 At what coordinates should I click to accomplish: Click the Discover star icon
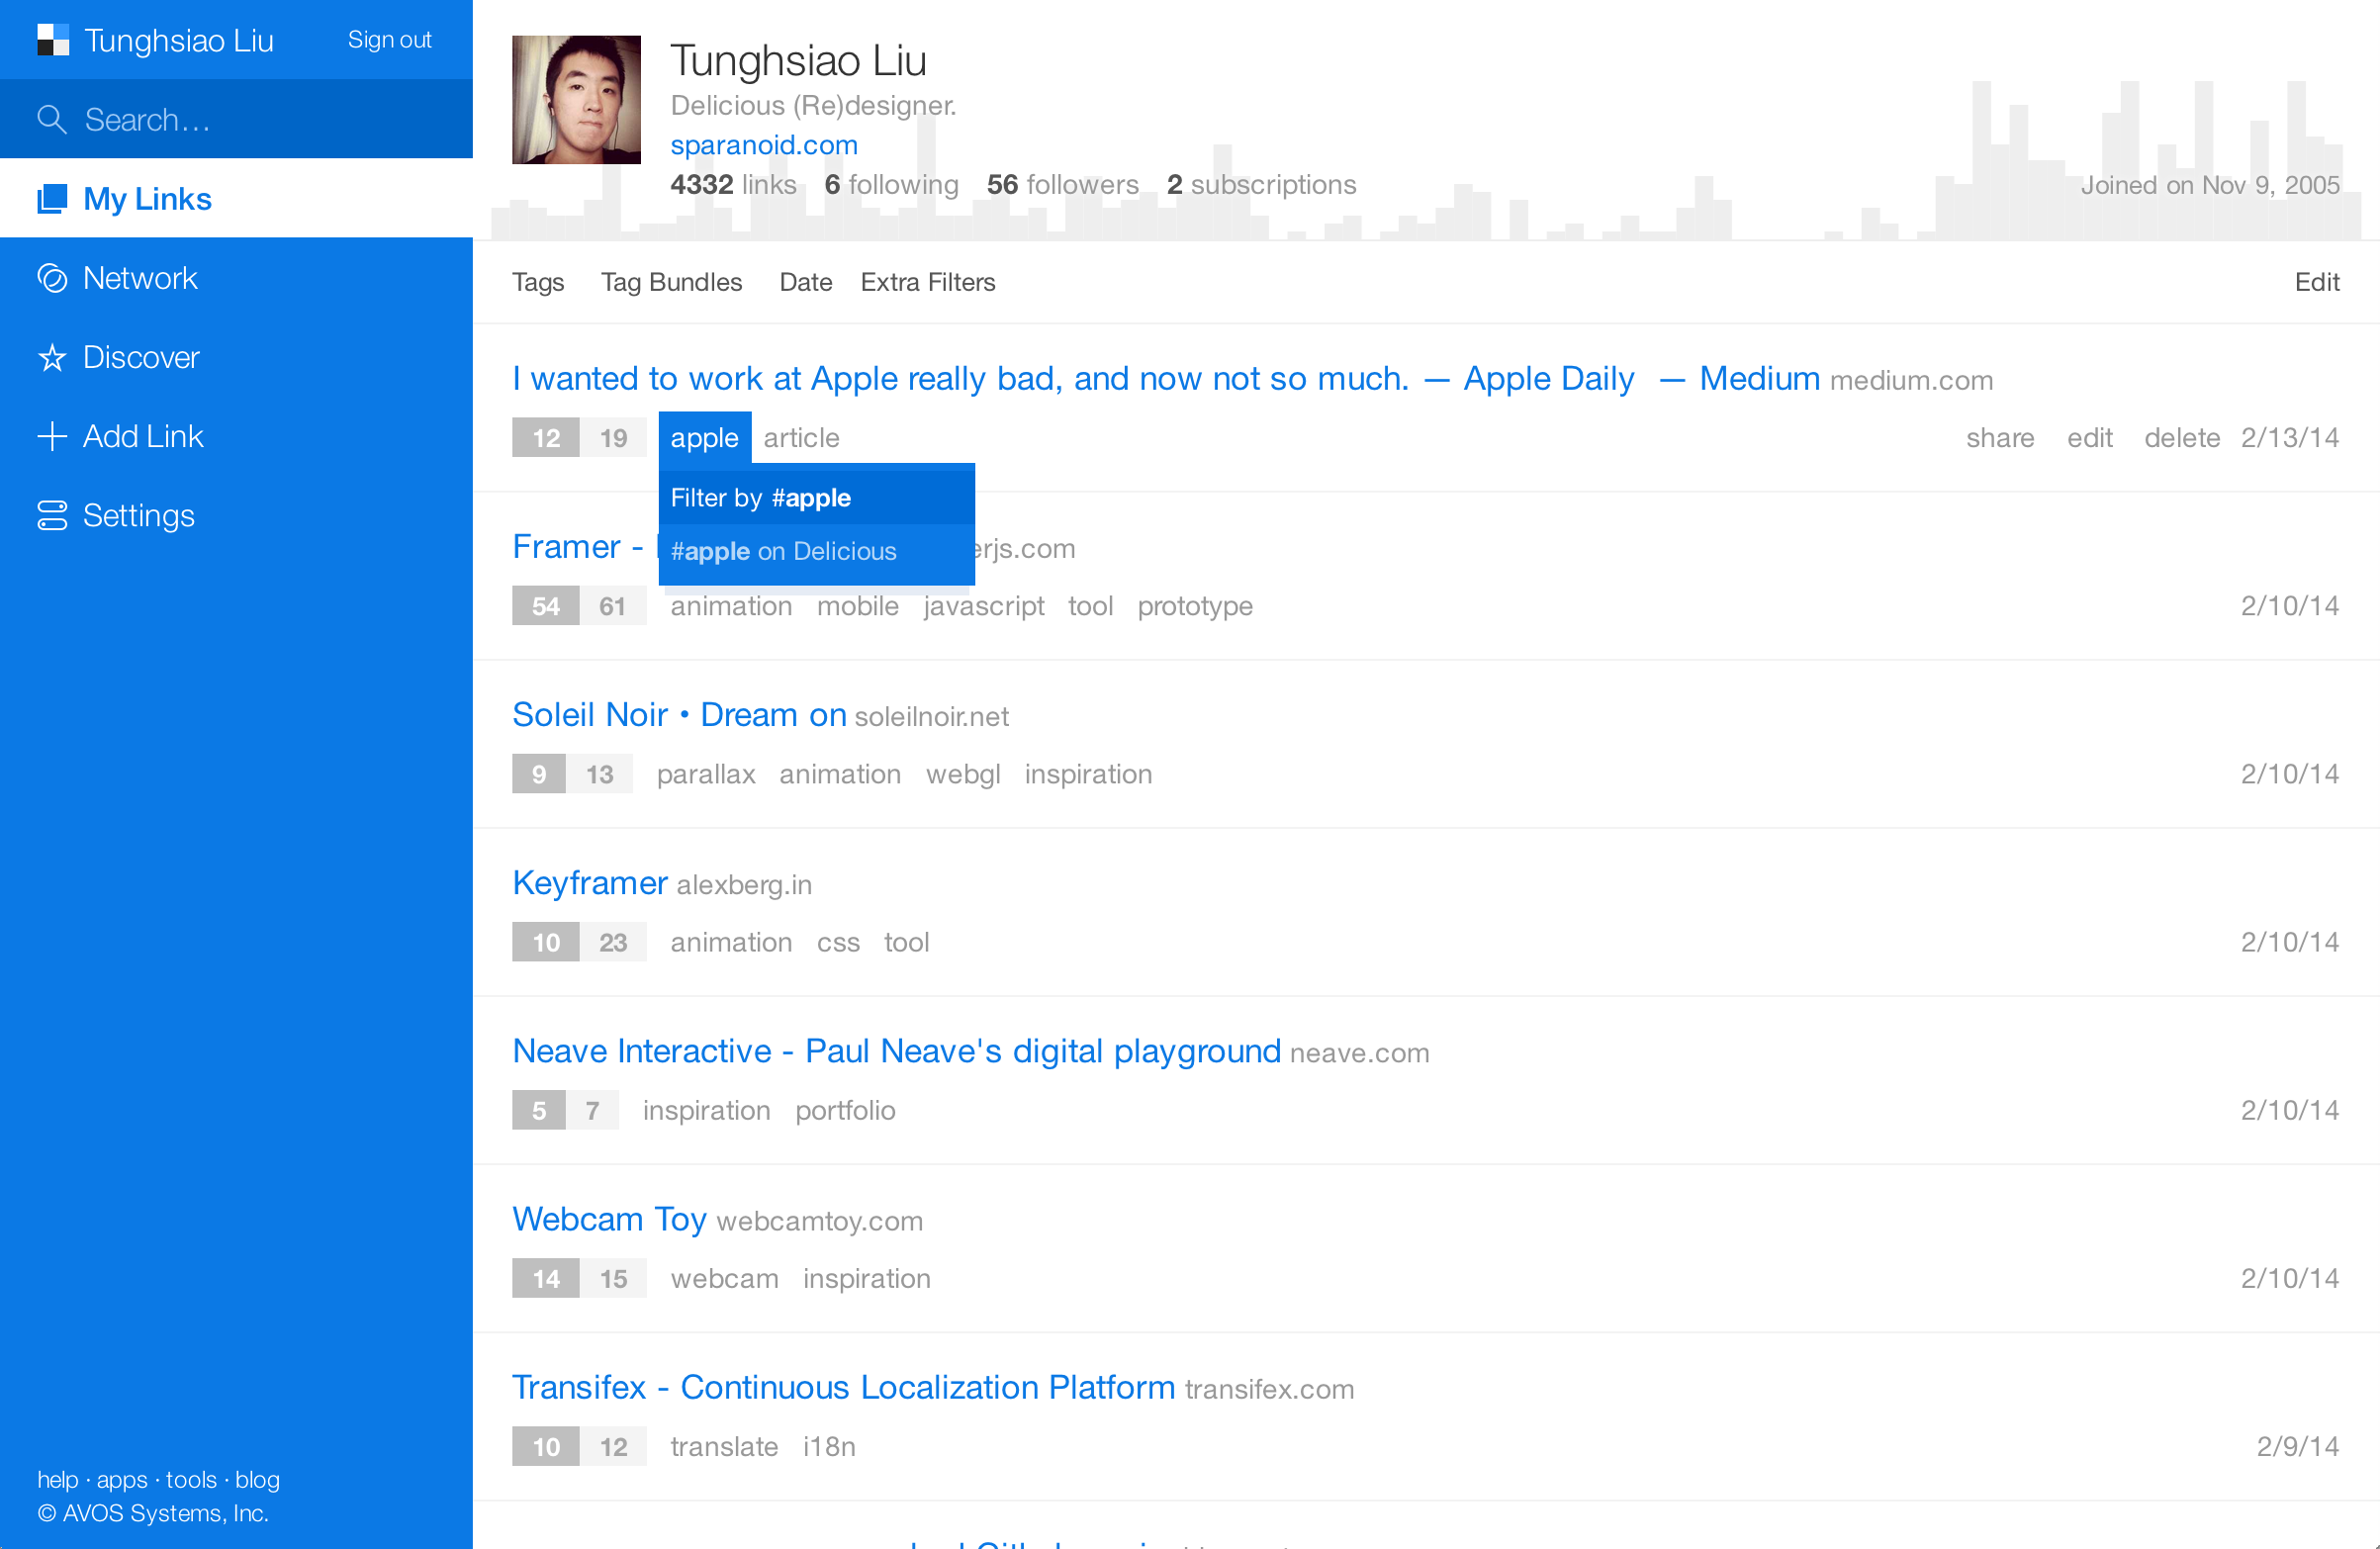[x=52, y=357]
